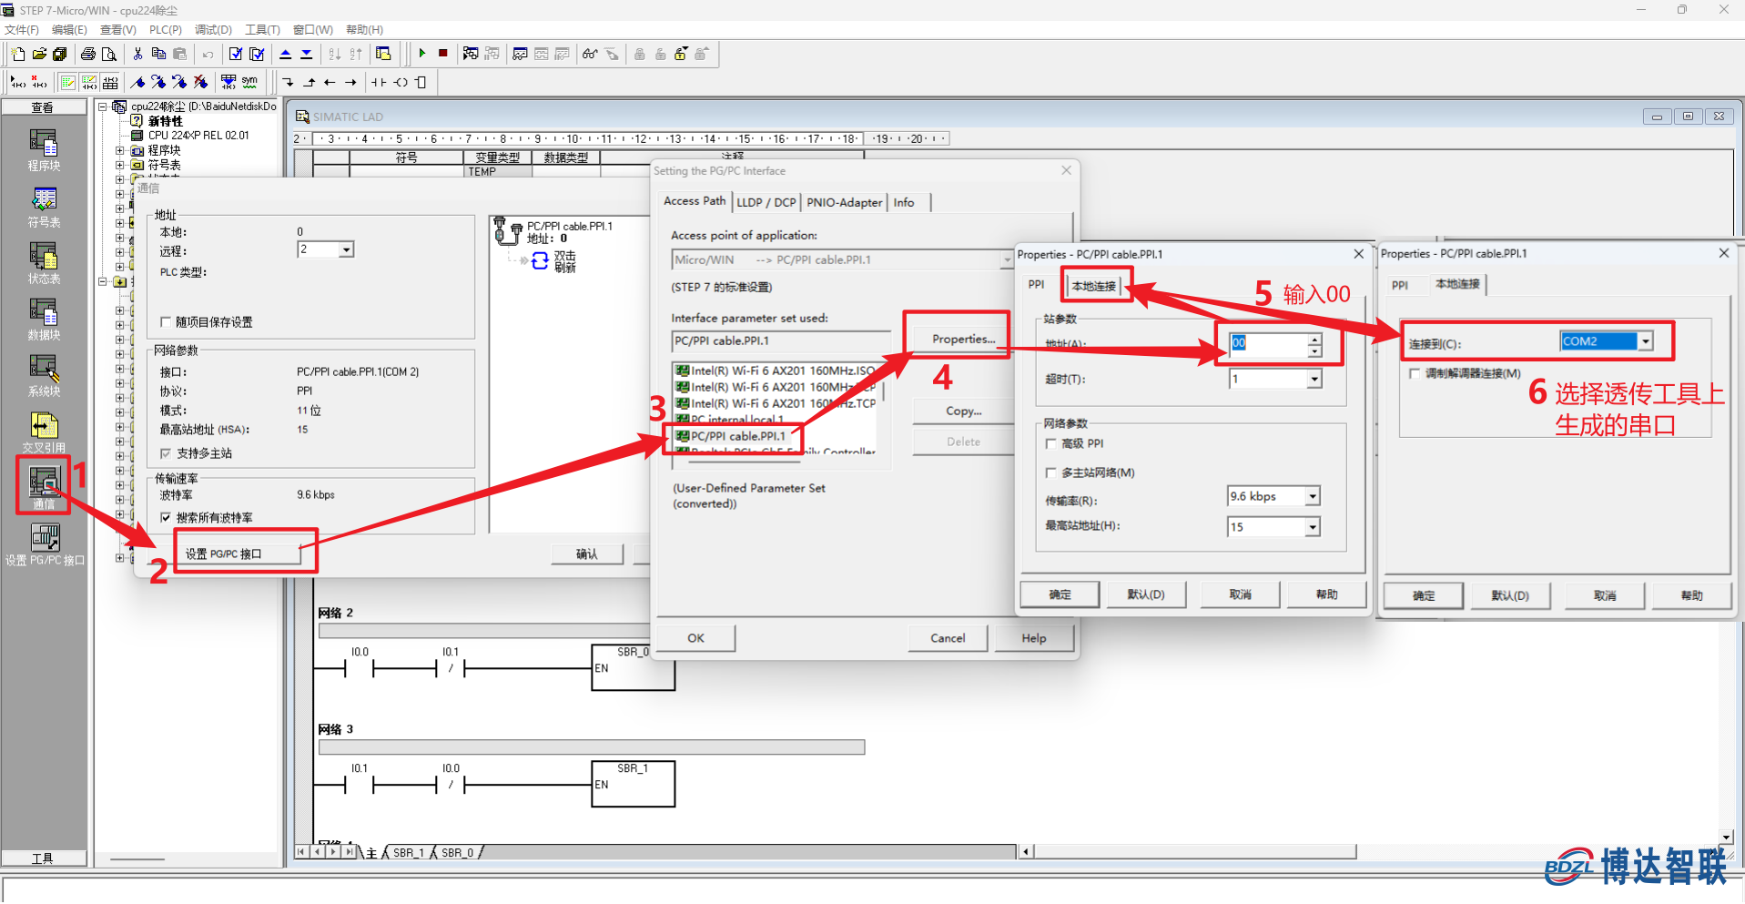1745x904 pixels.
Task: Click the Copy toolbar icon
Action: (158, 54)
